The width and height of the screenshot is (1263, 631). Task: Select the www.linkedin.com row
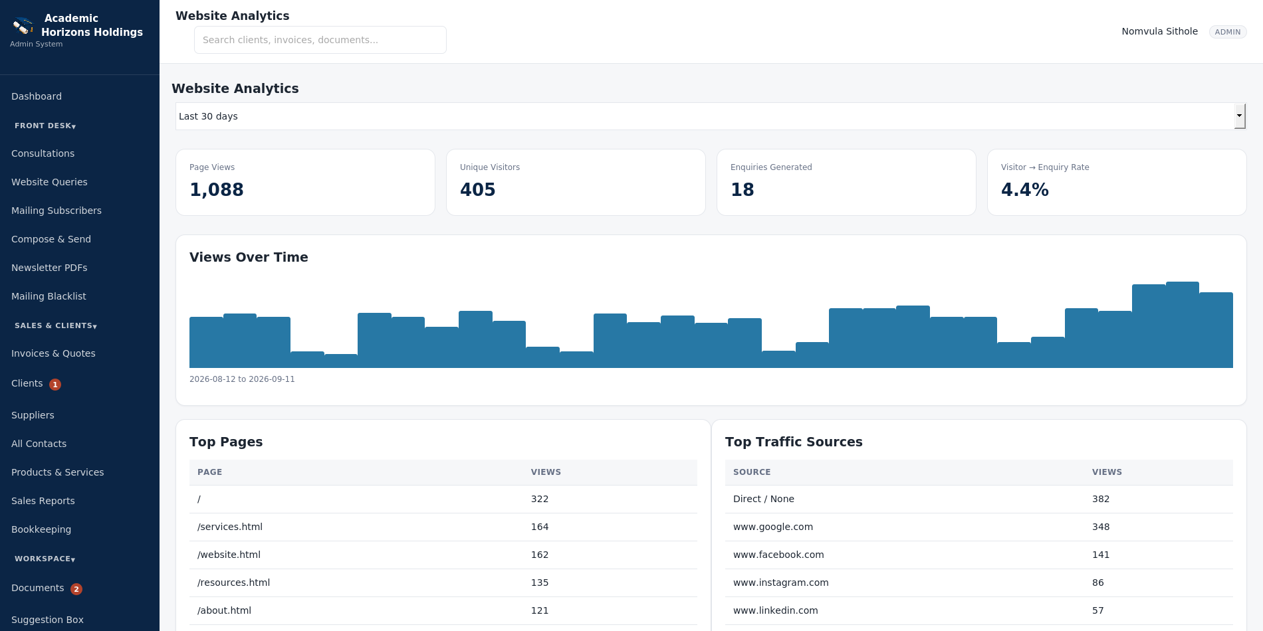pos(979,610)
